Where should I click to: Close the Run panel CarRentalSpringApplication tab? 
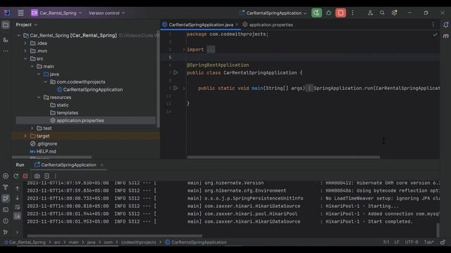(x=101, y=165)
